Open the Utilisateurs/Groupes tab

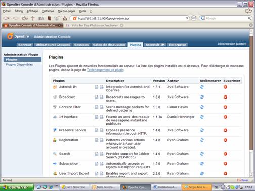[53, 45]
